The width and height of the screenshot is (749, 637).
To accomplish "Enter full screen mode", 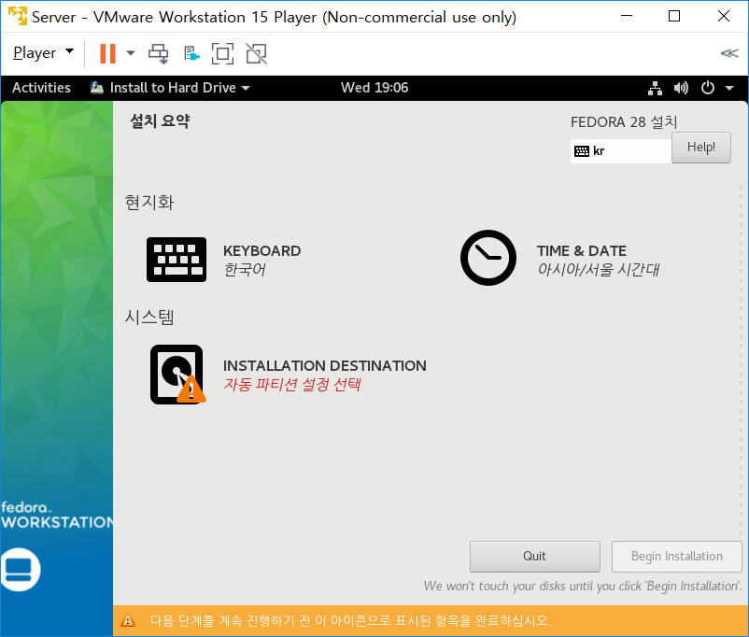I will click(222, 53).
